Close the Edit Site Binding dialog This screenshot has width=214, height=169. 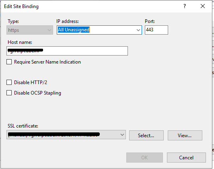tap(203, 6)
